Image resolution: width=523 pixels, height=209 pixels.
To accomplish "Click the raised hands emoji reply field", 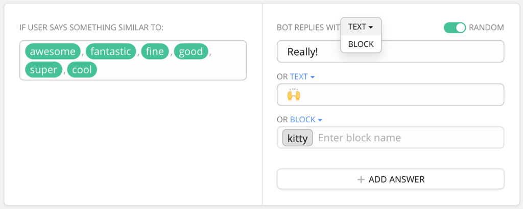I will point(390,95).
